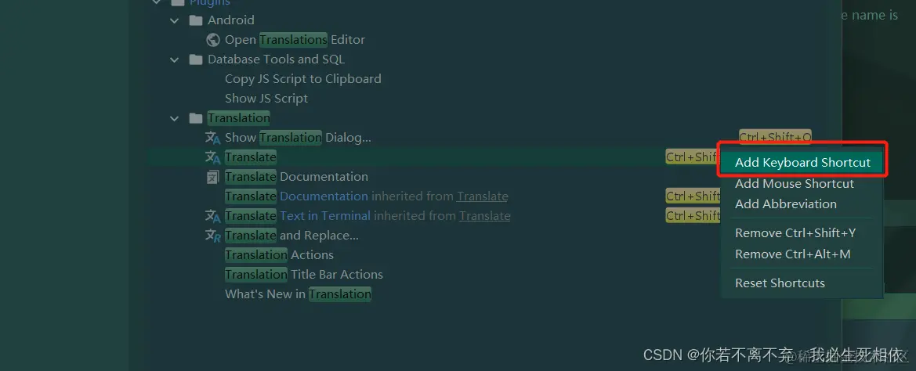Select Show Translation Dialog... action
This screenshot has height=371, width=916.
pos(298,139)
